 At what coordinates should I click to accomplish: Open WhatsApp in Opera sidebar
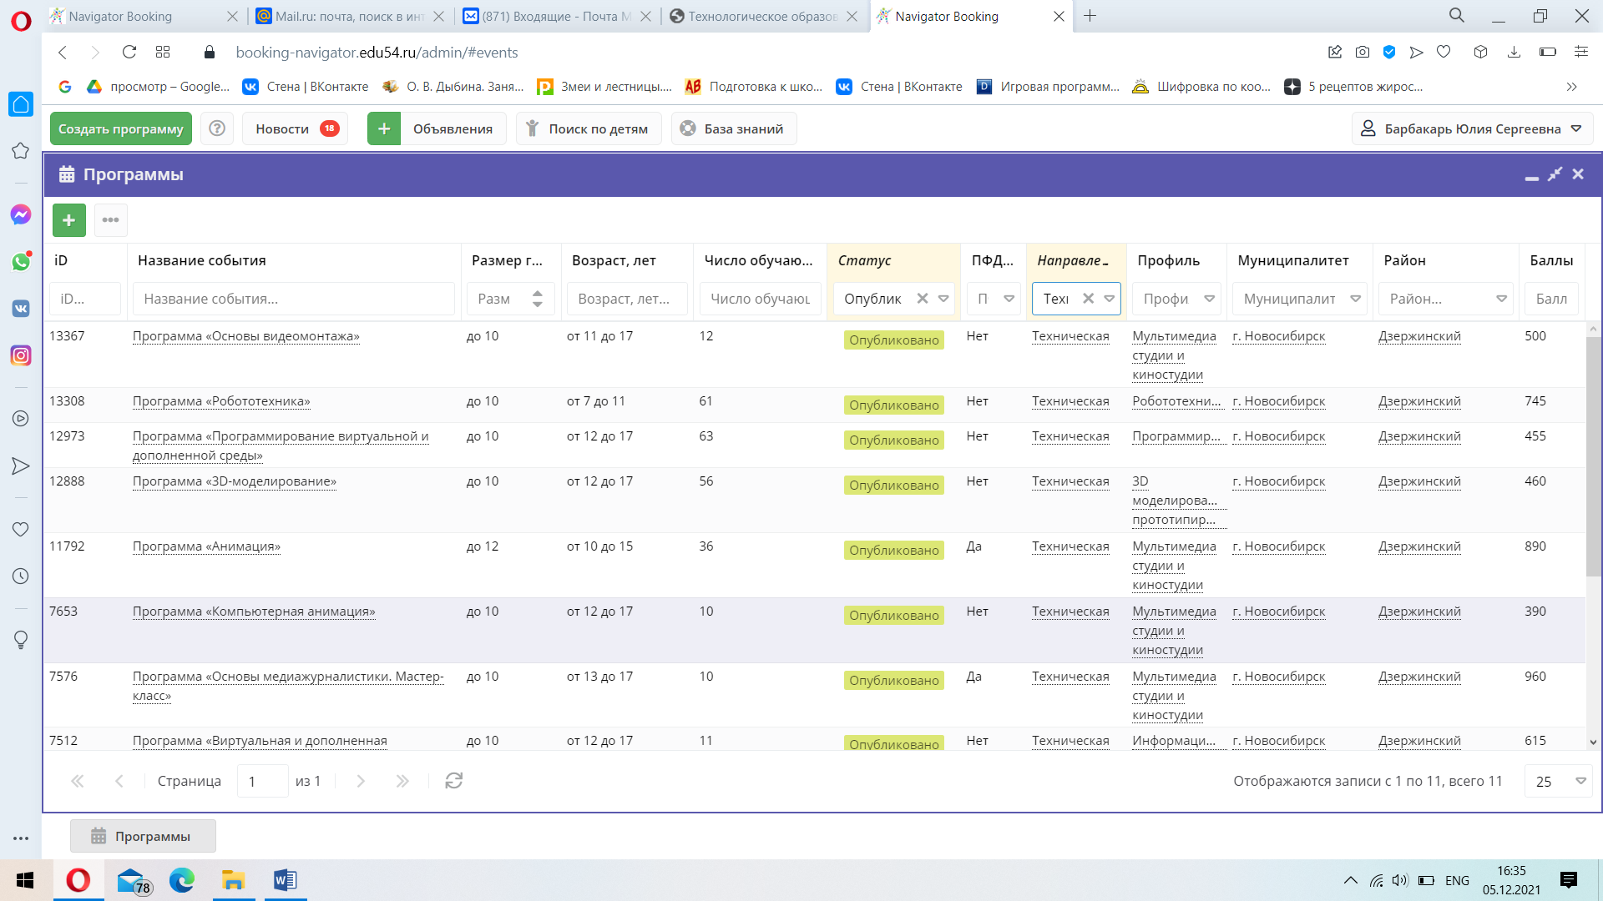click(x=21, y=262)
